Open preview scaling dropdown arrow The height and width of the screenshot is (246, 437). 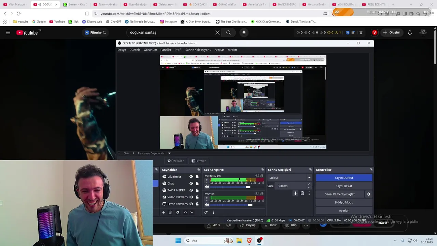[x=169, y=153]
